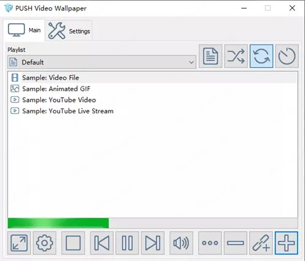305x261 pixels.
Task: Click the PUSH Video Wallpaper app icon
Action: pos(9,8)
